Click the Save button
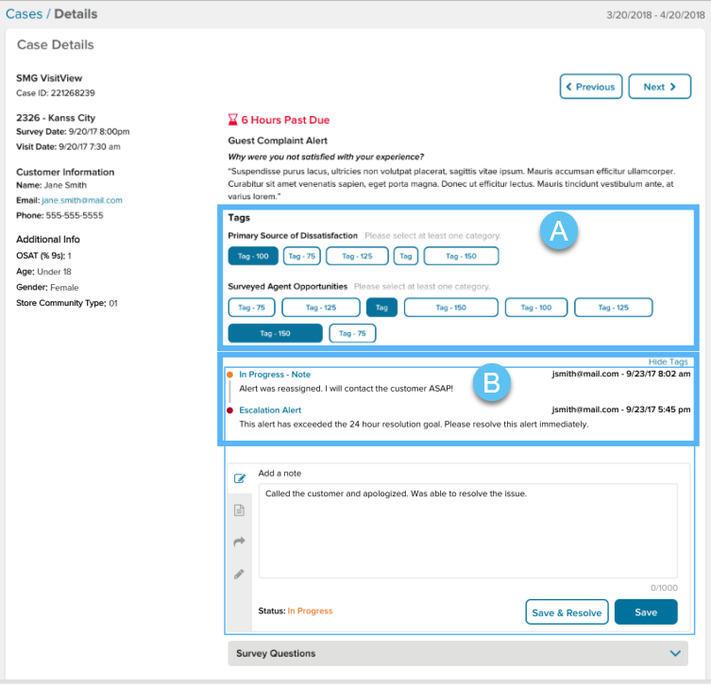The image size is (711, 686). point(646,612)
